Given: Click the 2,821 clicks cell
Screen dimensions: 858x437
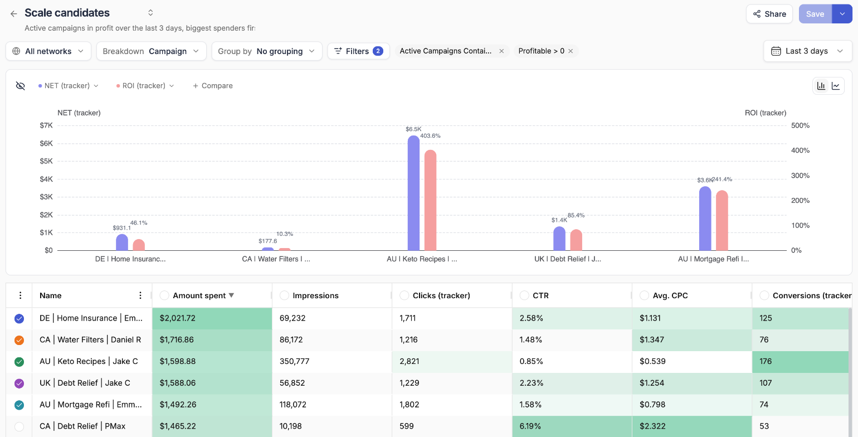Looking at the screenshot, I should click(452, 361).
